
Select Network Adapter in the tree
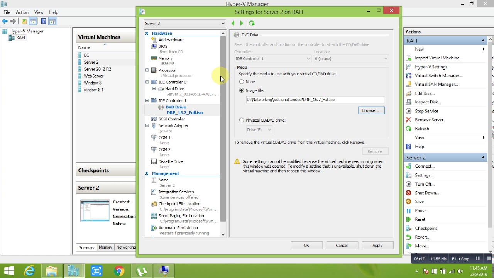pos(173,125)
